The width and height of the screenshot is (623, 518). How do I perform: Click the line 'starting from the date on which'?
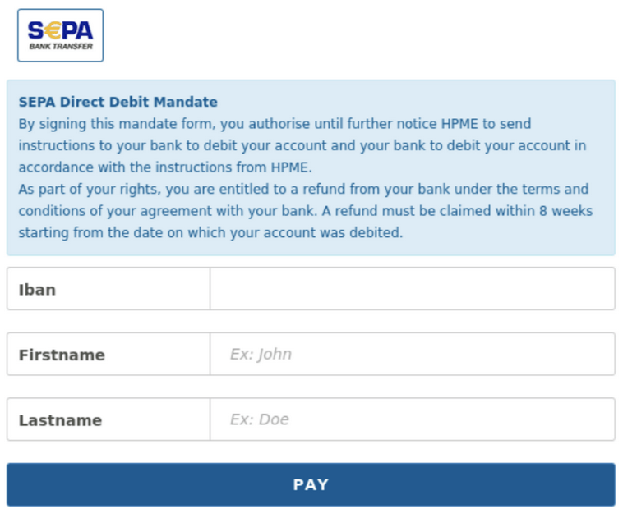click(210, 233)
